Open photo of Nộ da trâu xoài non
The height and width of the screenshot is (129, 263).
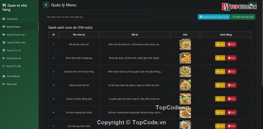click(185, 44)
